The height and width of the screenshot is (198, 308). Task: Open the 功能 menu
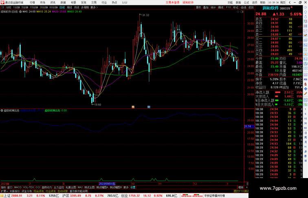coord(230,2)
